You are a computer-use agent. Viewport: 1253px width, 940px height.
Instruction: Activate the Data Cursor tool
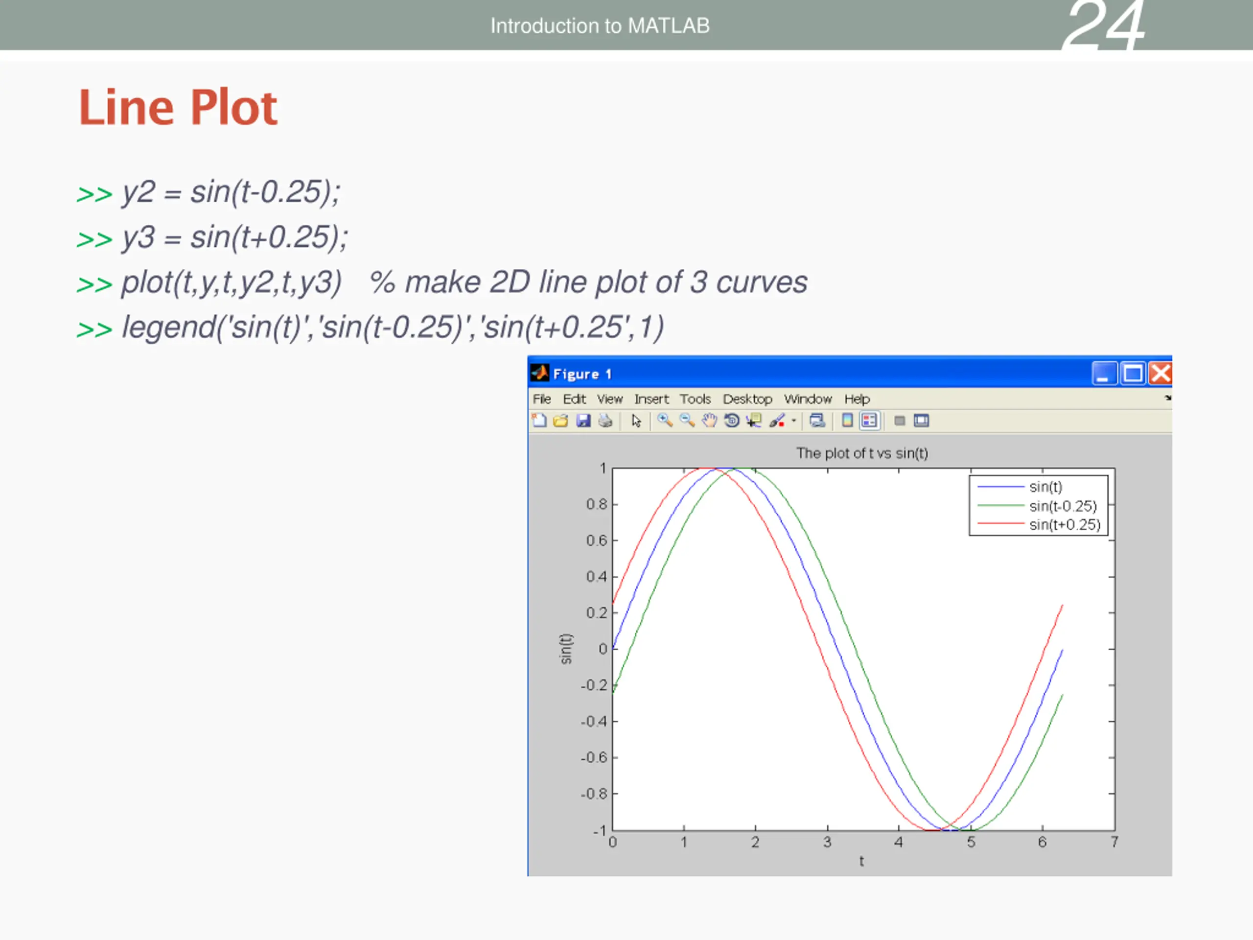(x=754, y=421)
